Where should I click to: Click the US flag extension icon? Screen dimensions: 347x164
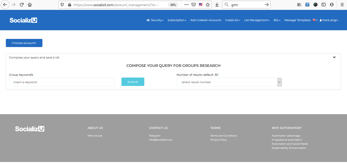pos(201,5)
